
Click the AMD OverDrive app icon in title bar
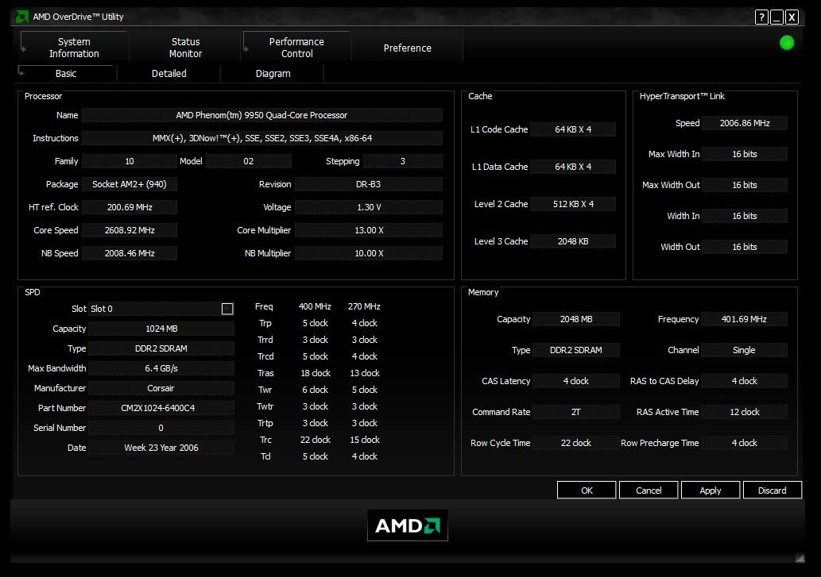tap(21, 17)
